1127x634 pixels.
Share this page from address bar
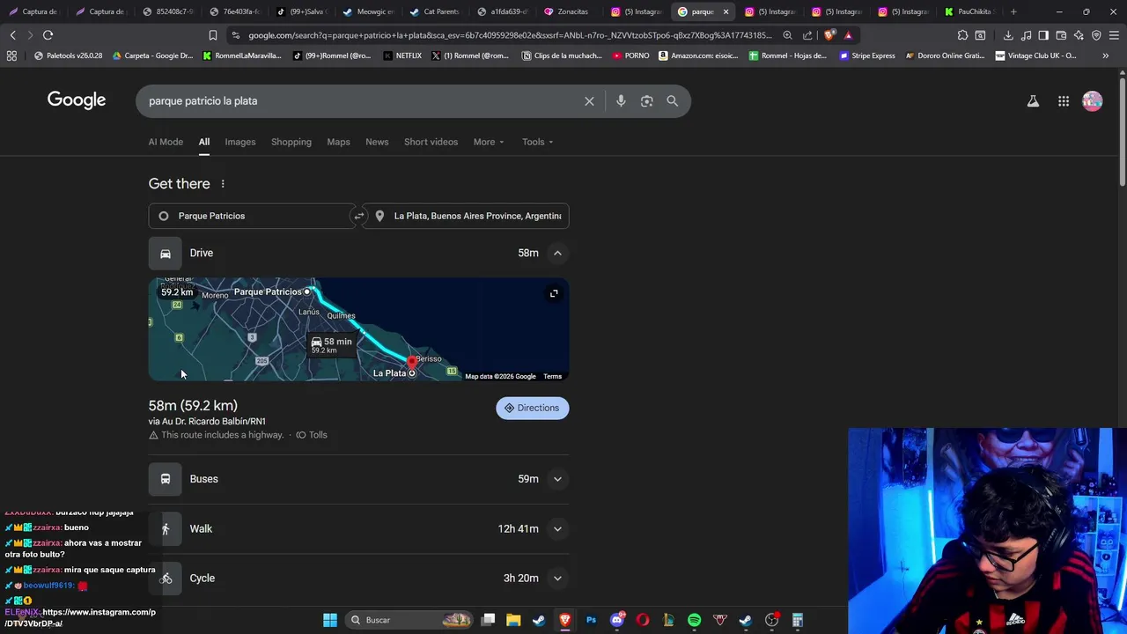pyautogui.click(x=807, y=35)
